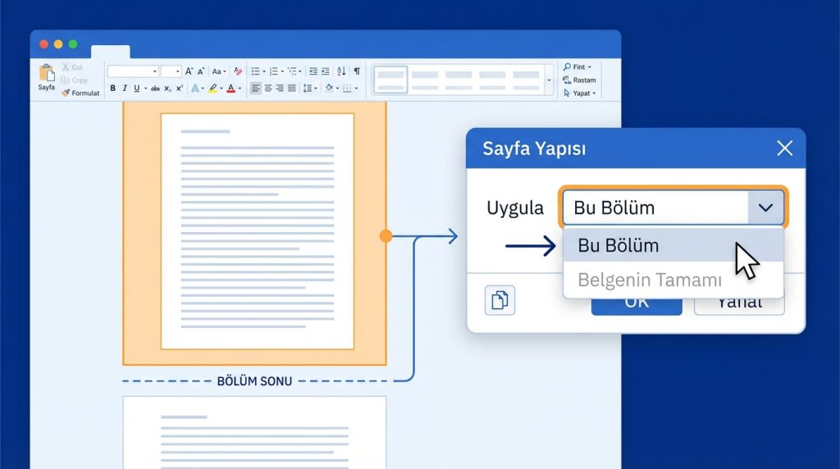Viewport: 840px width, 469px height.
Task: Open the Aa change case dropdown
Action: tap(218, 71)
